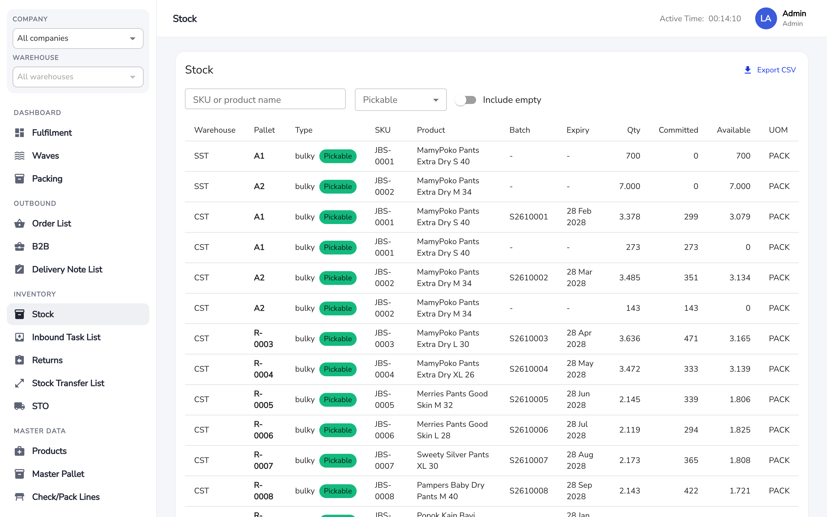Click the Export CSV download icon
Viewport: 827px width, 517px height.
tap(748, 70)
